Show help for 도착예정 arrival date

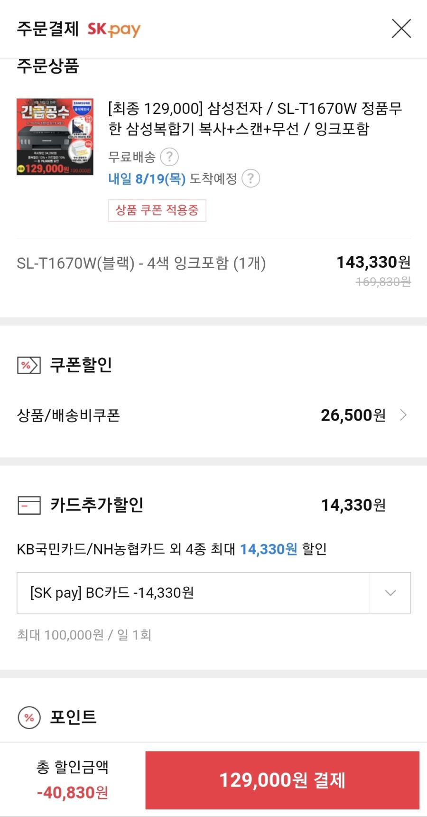tap(251, 178)
